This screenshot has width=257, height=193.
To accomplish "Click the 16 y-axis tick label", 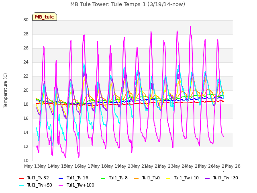I will (26, 119).
